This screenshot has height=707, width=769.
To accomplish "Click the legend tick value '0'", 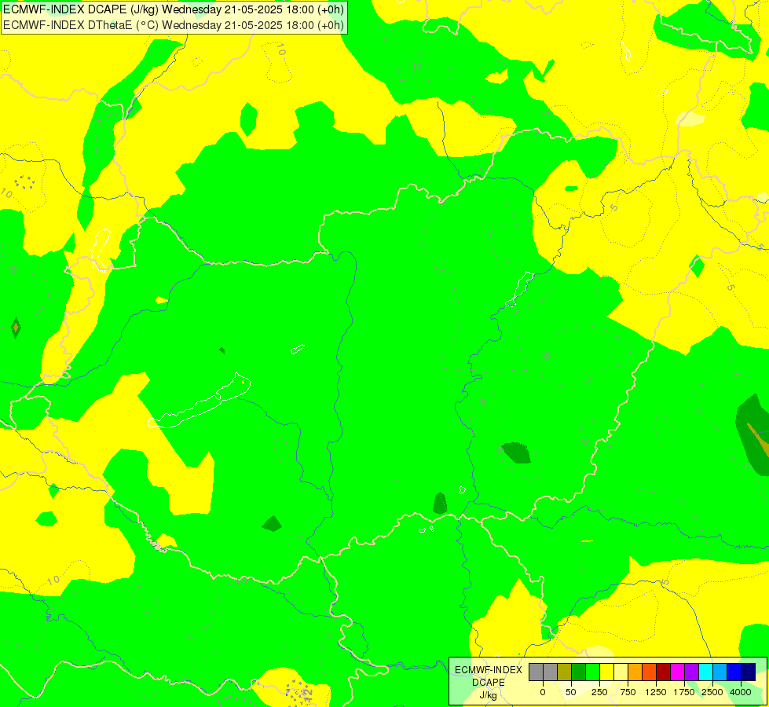I will pos(543,692).
